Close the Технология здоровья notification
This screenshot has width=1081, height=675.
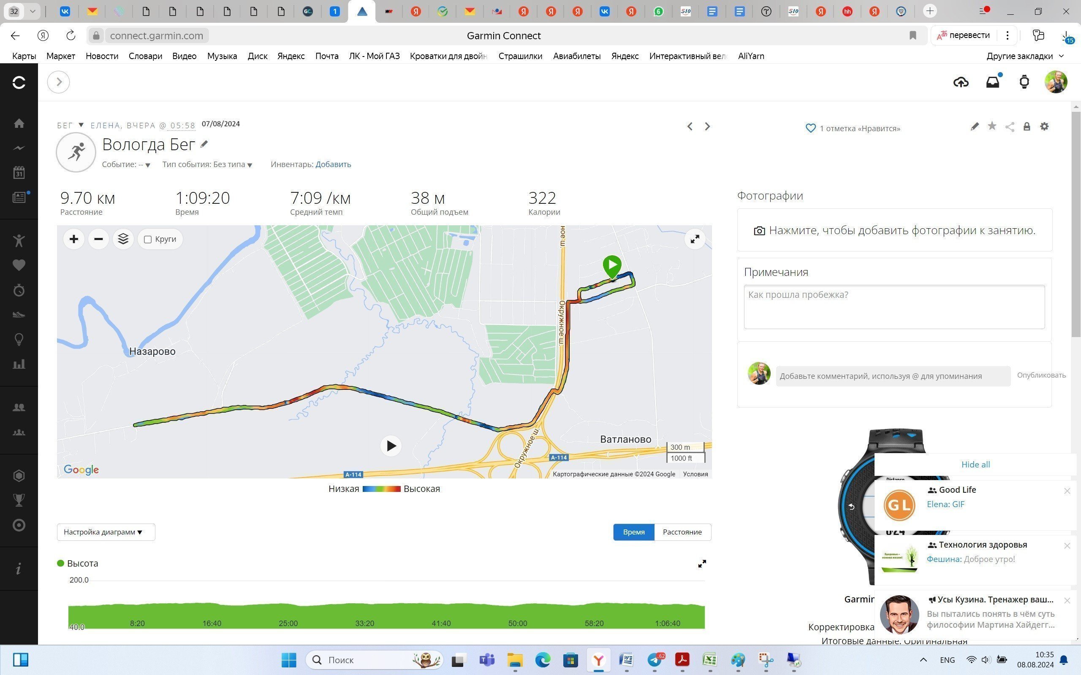tap(1067, 546)
